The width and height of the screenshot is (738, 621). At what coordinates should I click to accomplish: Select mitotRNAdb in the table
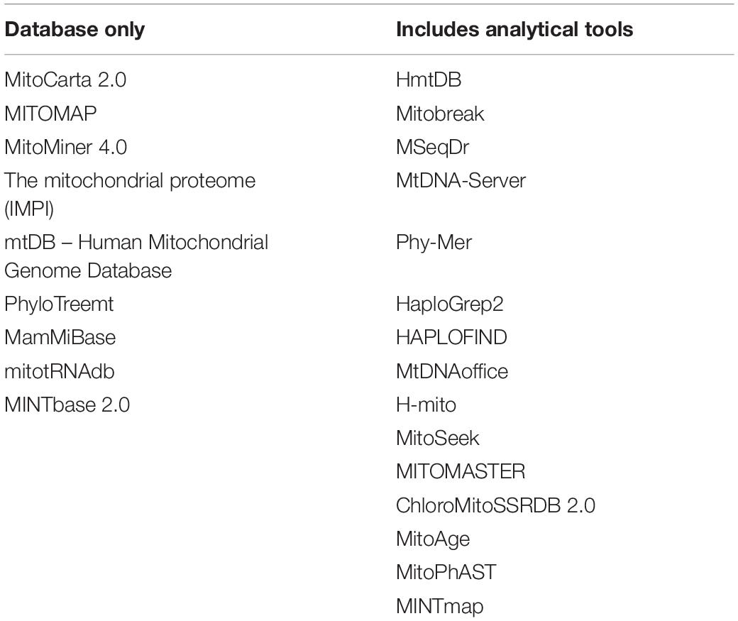[x=60, y=371]
